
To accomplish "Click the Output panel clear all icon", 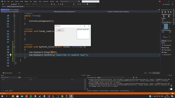I will click(x=134, y=78).
